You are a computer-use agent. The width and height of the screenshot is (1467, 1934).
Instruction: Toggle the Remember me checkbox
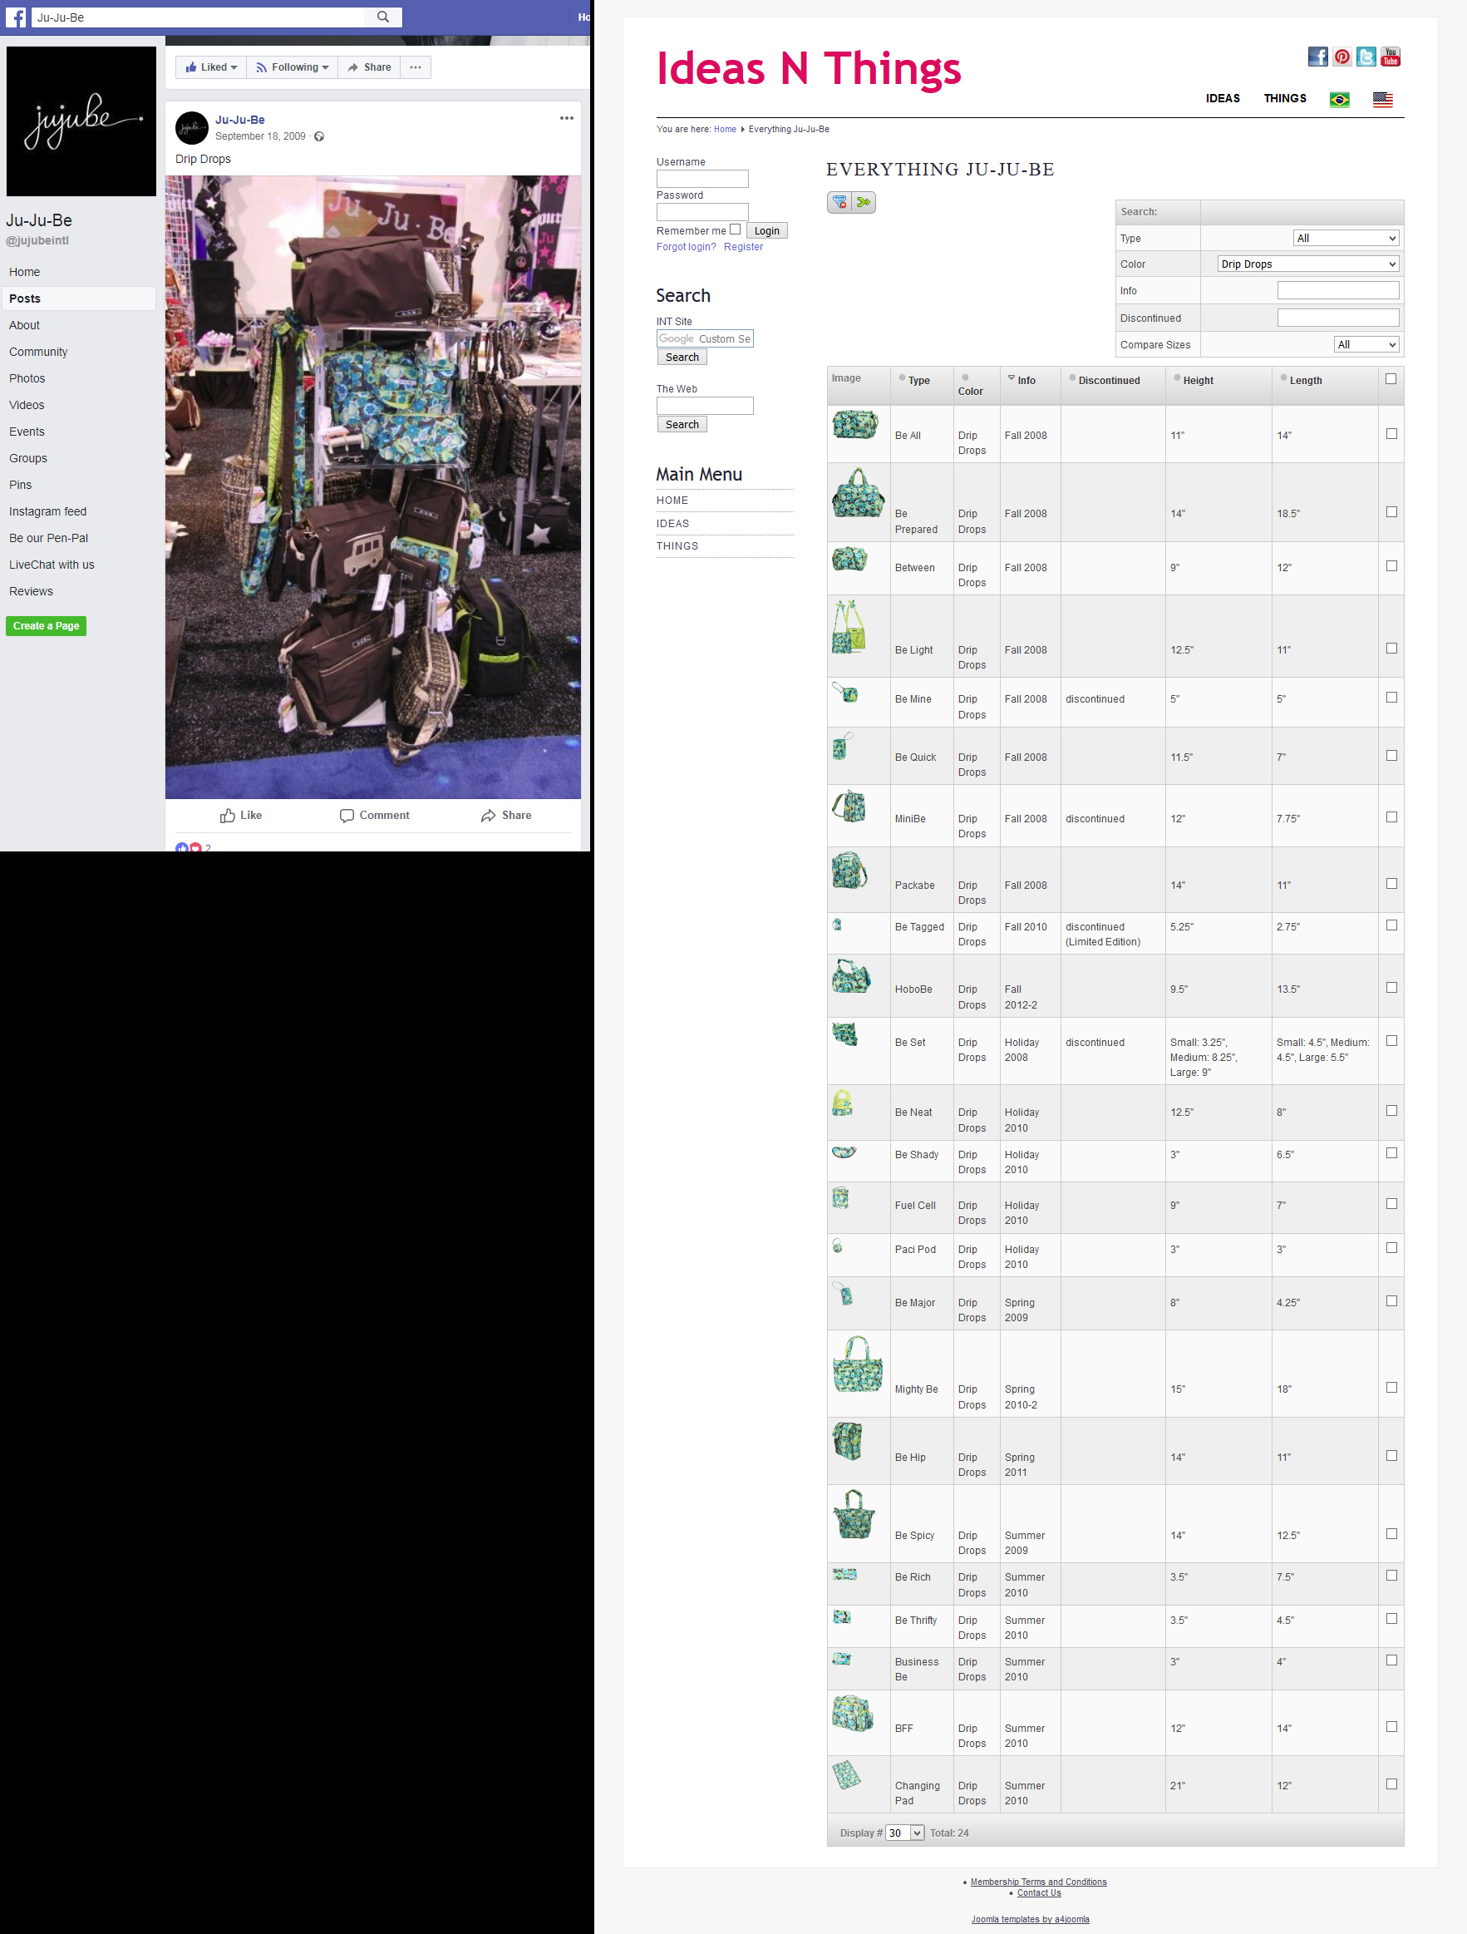point(736,229)
